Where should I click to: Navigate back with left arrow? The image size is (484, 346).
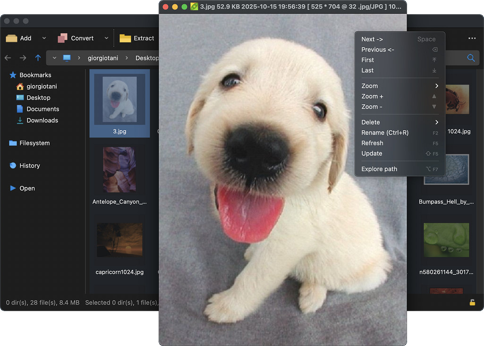point(8,58)
